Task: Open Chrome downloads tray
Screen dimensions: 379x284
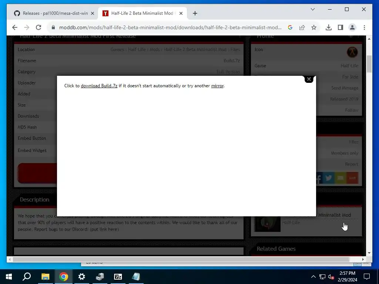Action: pos(329,27)
